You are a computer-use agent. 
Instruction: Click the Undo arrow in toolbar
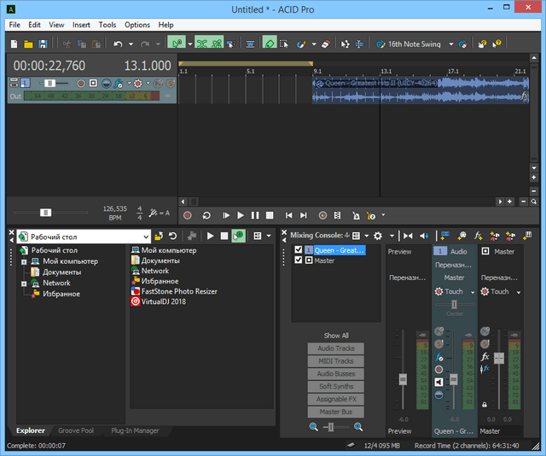(118, 44)
